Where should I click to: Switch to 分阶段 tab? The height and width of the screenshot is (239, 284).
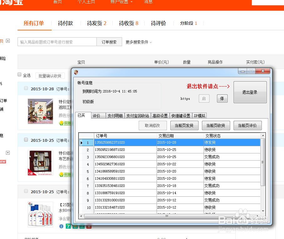pos(188,23)
